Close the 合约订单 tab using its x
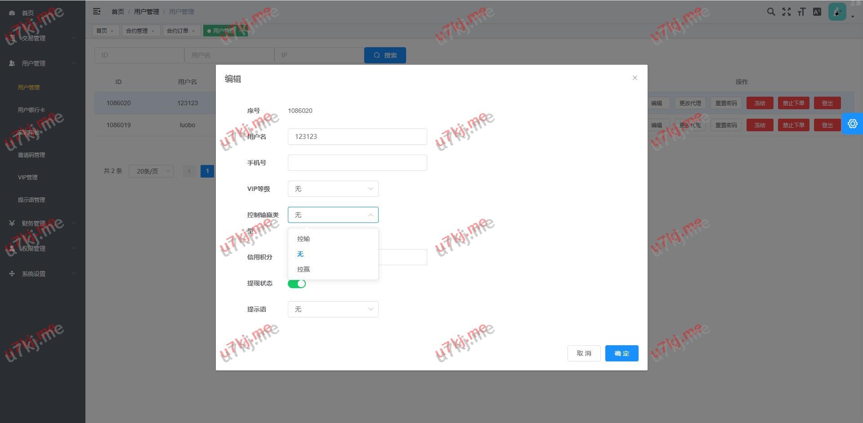Screen dimensions: 863x423 point(193,31)
